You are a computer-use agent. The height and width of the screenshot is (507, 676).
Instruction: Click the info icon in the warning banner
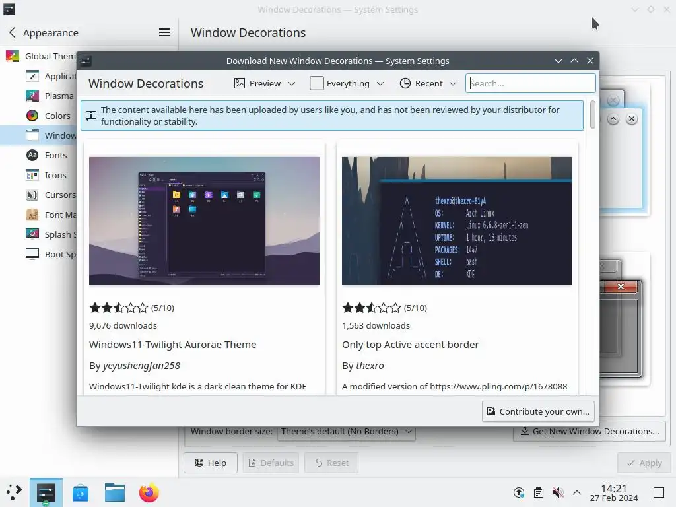pos(91,116)
